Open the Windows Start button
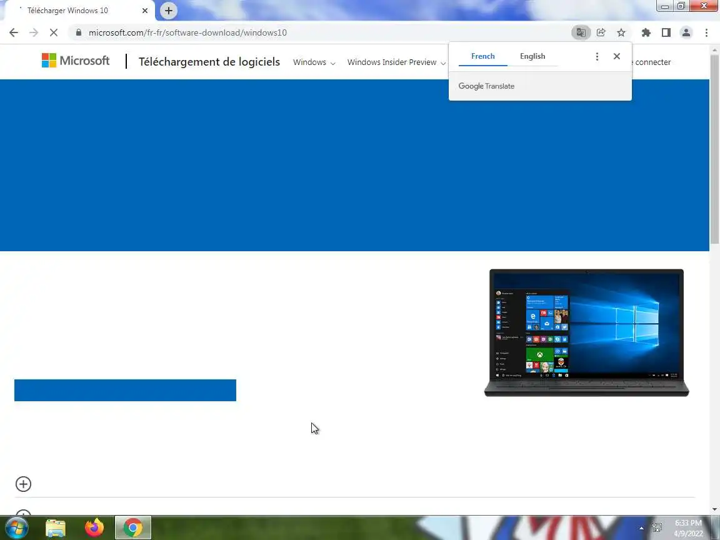This screenshot has width=720, height=540. (16, 528)
